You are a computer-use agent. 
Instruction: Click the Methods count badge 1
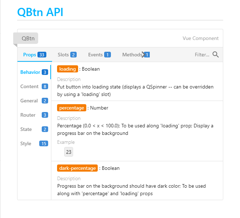[147, 55]
